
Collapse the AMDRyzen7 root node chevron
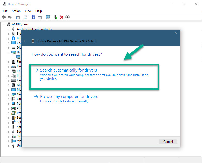coord(4,24)
